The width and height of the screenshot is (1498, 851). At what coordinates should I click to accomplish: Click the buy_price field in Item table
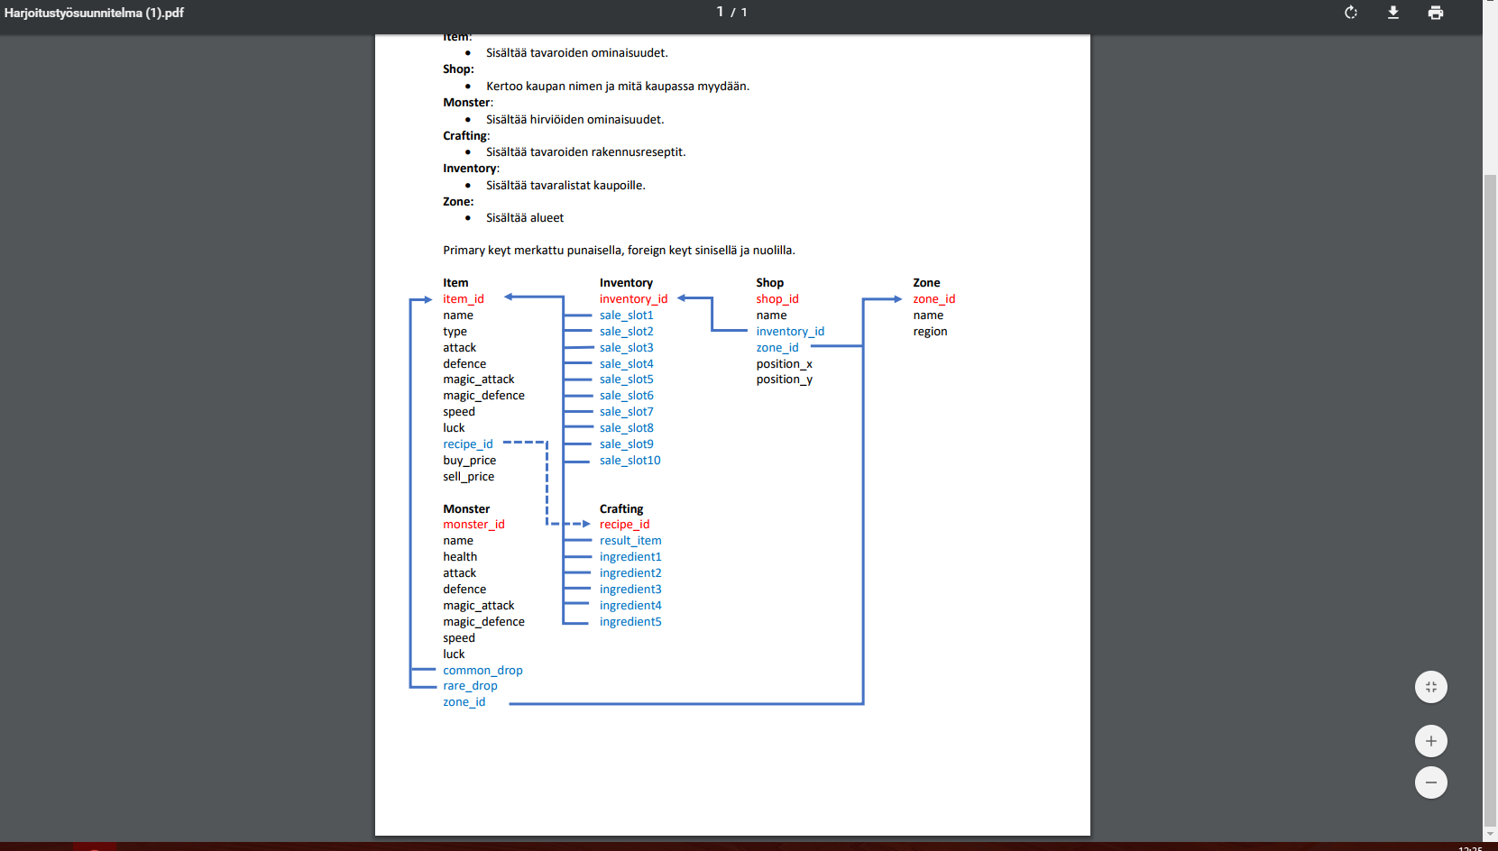469,461
